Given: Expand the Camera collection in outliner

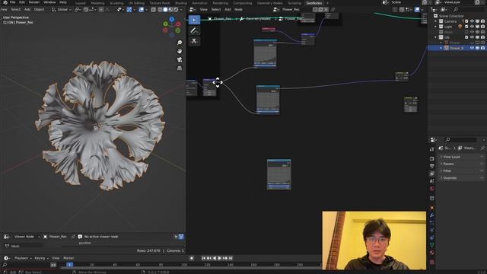Looking at the screenshot, I should click(435, 21).
